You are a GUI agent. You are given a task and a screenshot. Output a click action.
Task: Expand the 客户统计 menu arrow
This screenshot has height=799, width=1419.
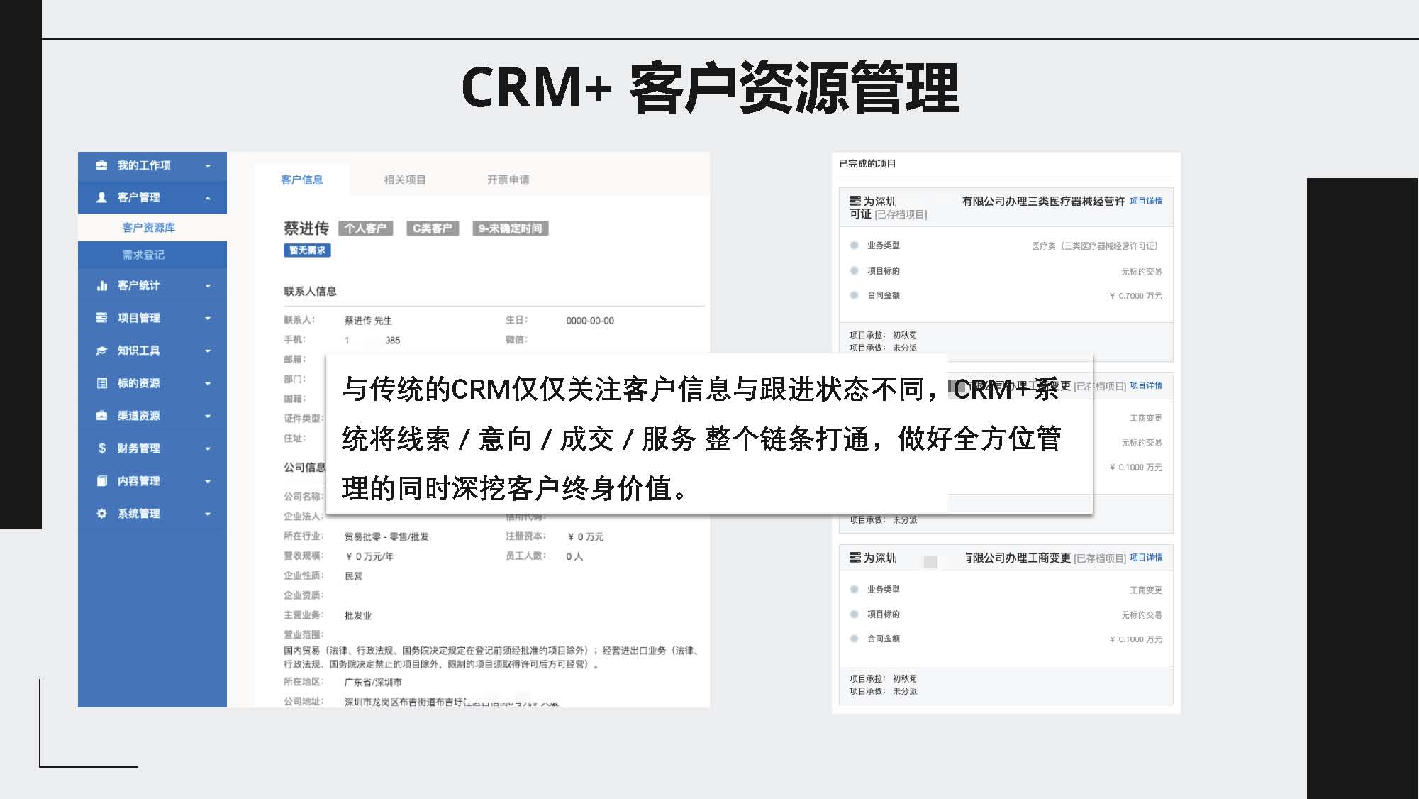[x=208, y=286]
